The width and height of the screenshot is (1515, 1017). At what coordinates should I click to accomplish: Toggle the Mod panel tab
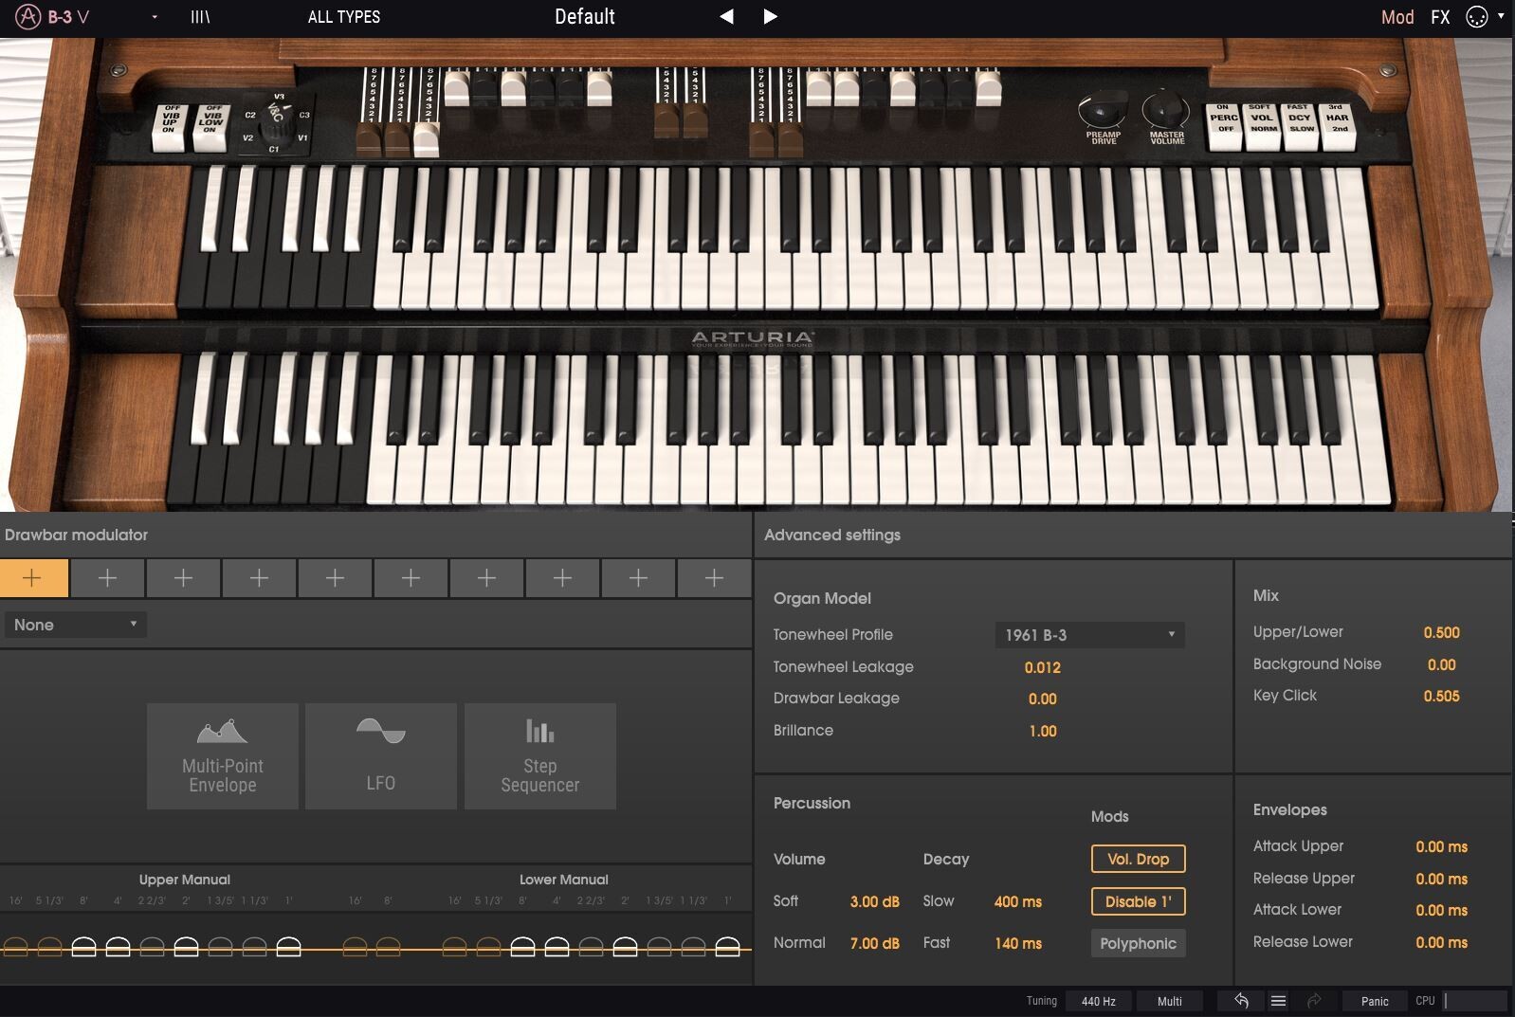coord(1396,17)
